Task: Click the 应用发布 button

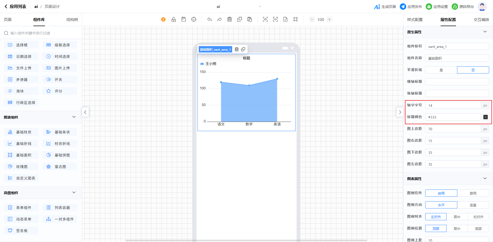Action: tap(411, 7)
